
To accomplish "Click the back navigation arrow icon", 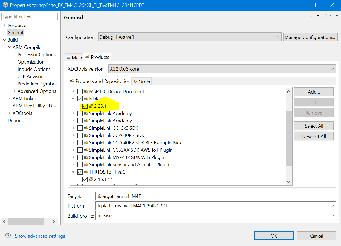I will 312,15.
